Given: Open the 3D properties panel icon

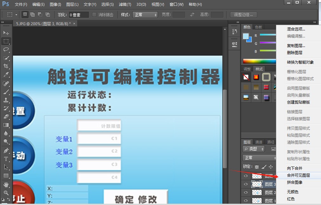Looking at the screenshot, I should pos(235,44).
